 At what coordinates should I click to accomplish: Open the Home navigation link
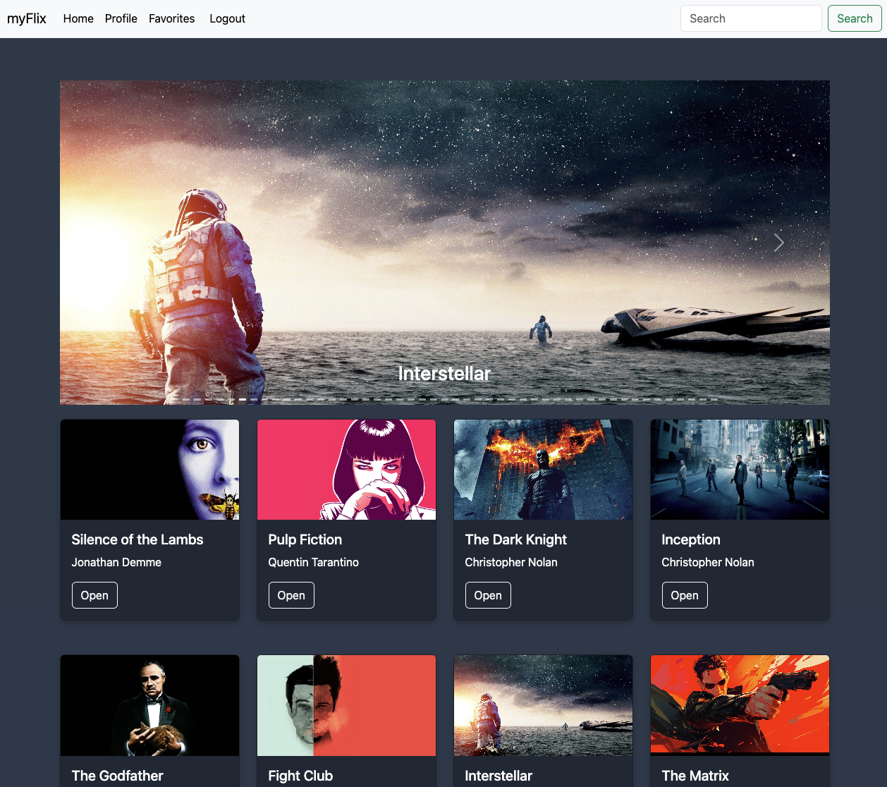78,19
